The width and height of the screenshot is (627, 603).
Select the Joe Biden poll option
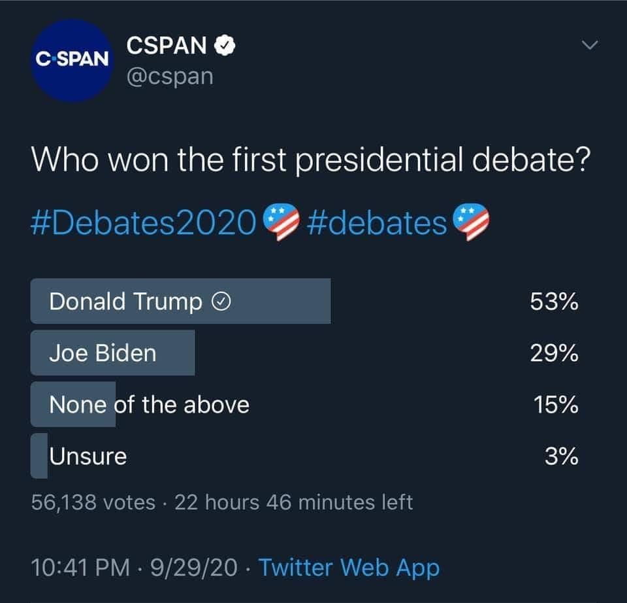pyautogui.click(x=305, y=353)
